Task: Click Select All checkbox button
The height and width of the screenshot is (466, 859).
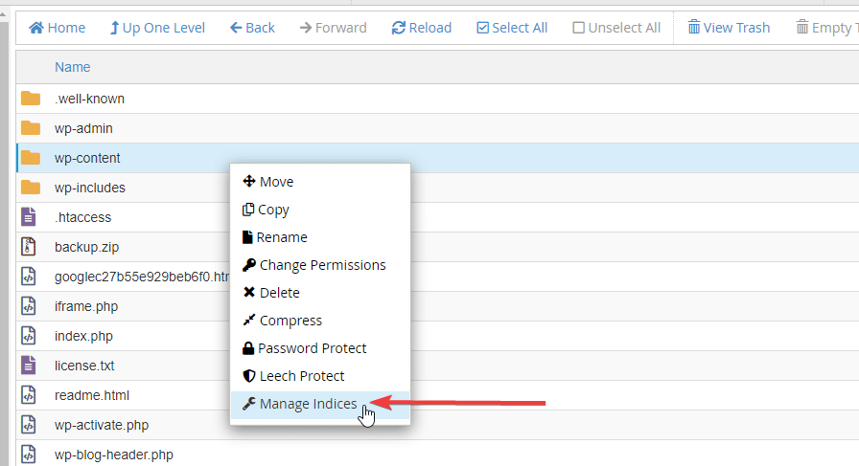Action: click(x=512, y=28)
